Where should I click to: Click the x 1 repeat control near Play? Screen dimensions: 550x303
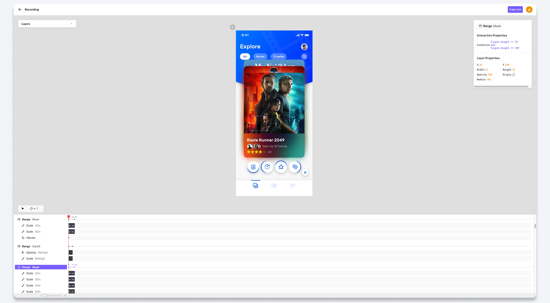pos(34,209)
